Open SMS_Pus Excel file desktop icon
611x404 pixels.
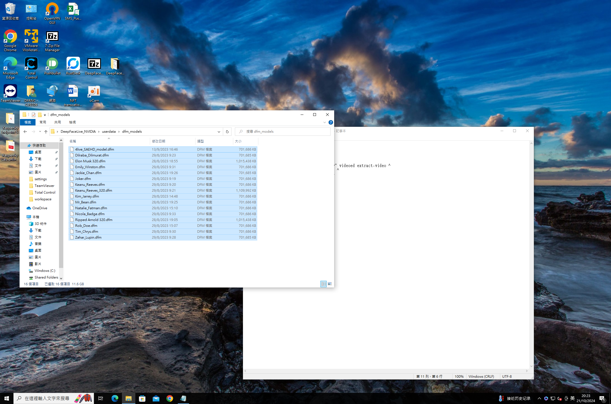[x=73, y=11]
